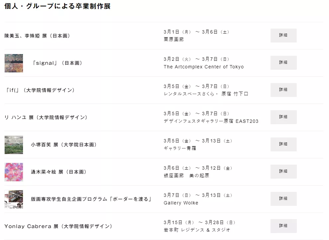
Task: Click the 「signal」 exhibition thumbnail image
Action: (x=14, y=63)
